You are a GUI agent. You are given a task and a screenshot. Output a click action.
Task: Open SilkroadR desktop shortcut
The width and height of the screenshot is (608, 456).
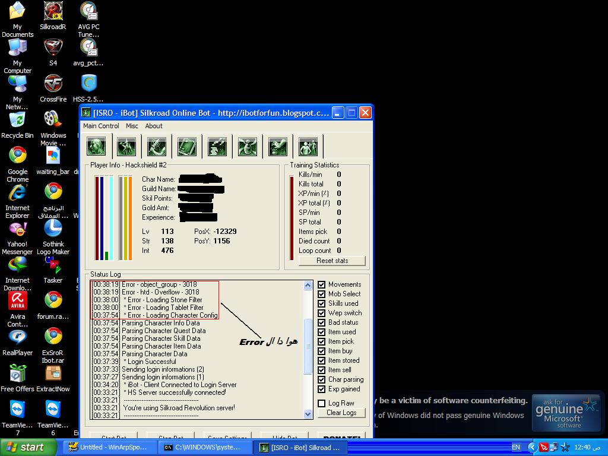click(53, 16)
